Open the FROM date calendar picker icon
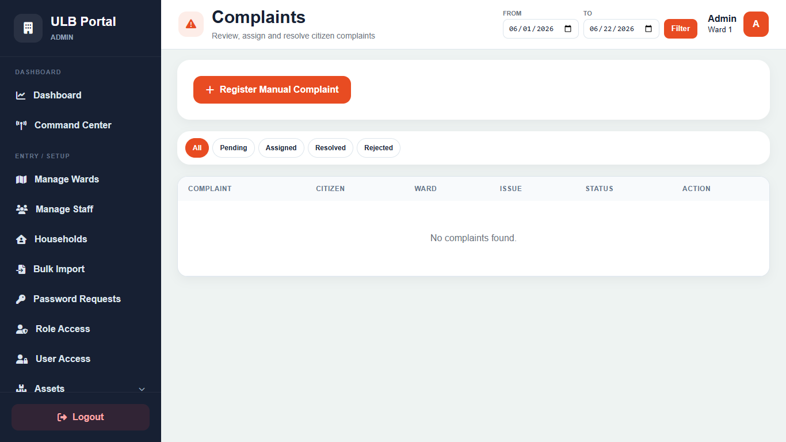This screenshot has height=442, width=786. (568, 29)
